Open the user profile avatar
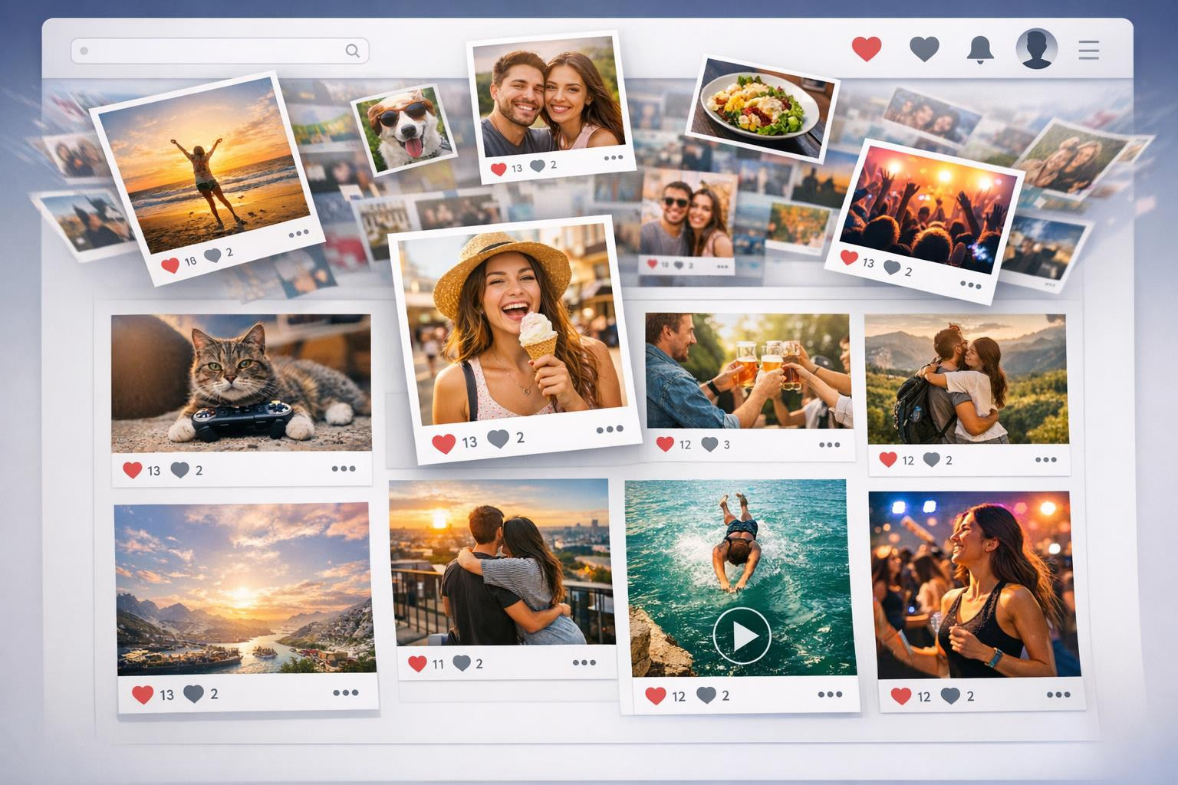Image resolution: width=1178 pixels, height=785 pixels. coord(1036,50)
